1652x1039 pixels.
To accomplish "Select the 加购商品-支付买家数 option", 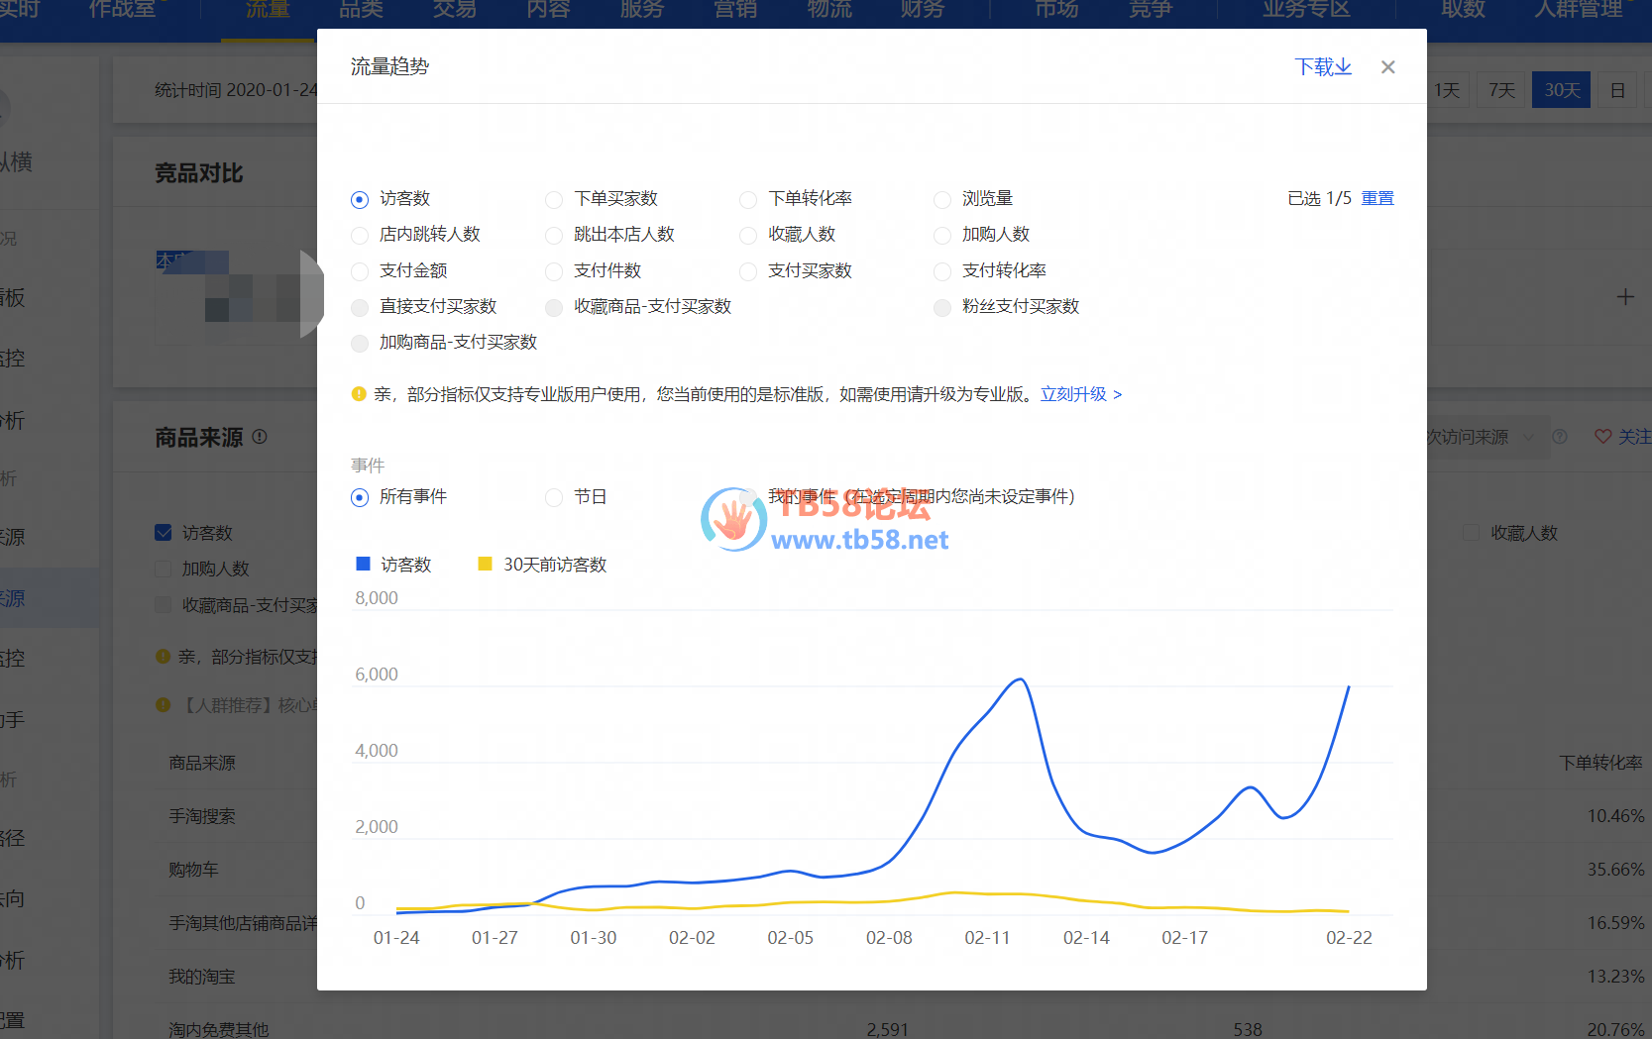I will tap(360, 344).
